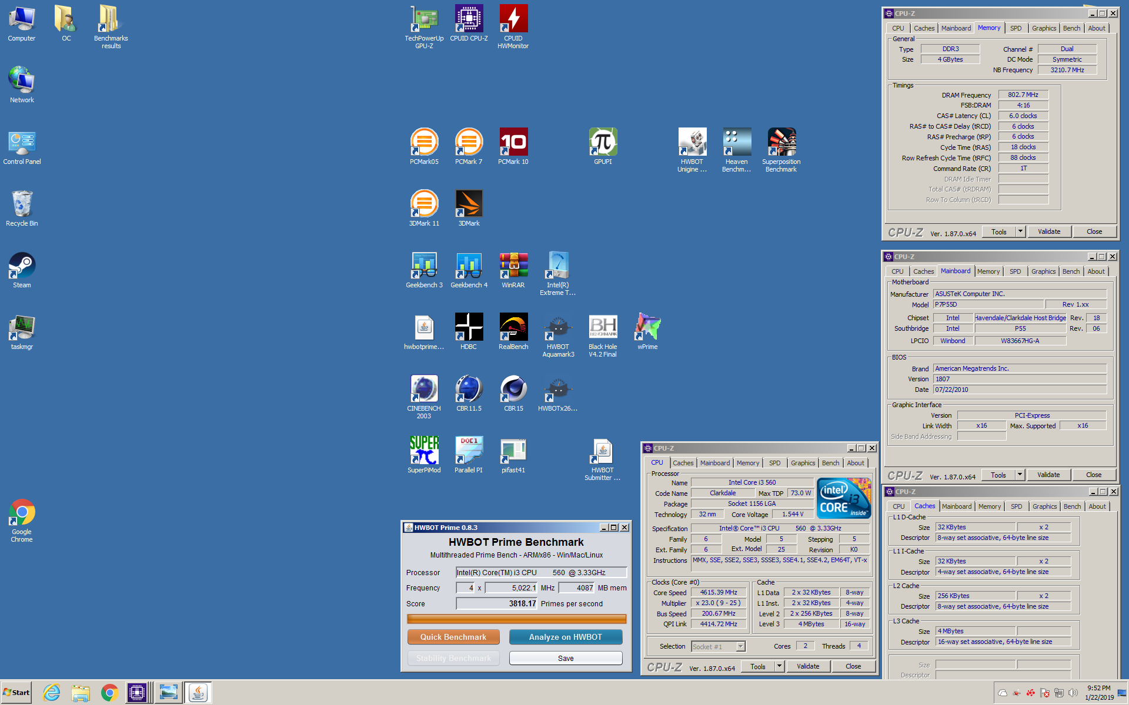The height and width of the screenshot is (705, 1129).
Task: Open the TechPowerUp GPU-Z desktop icon
Action: (x=424, y=26)
